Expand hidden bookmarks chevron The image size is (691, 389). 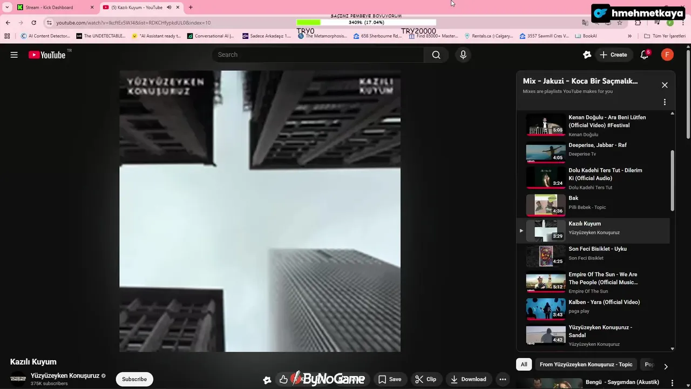tap(629, 36)
